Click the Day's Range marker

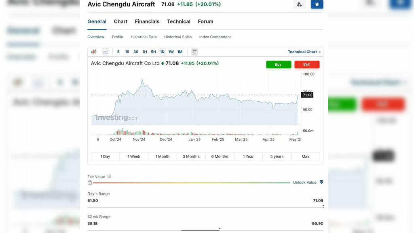click(323, 206)
